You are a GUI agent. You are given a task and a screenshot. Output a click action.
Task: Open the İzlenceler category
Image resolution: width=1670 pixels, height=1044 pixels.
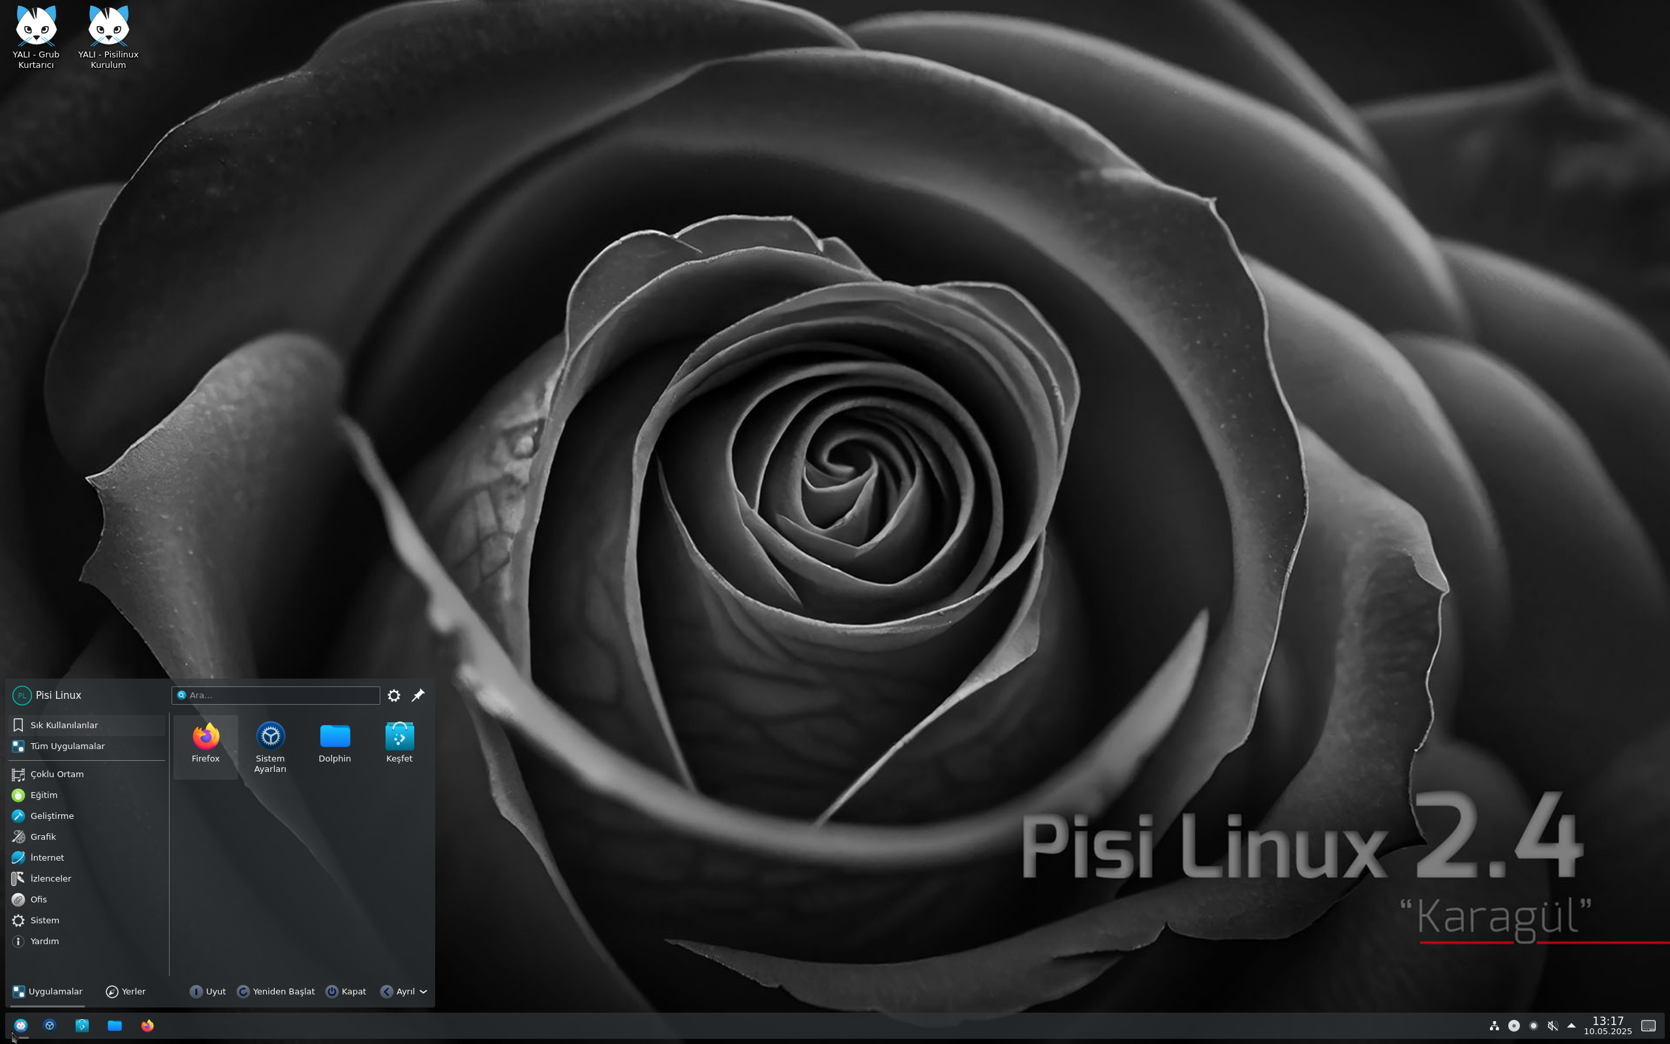tap(87, 878)
